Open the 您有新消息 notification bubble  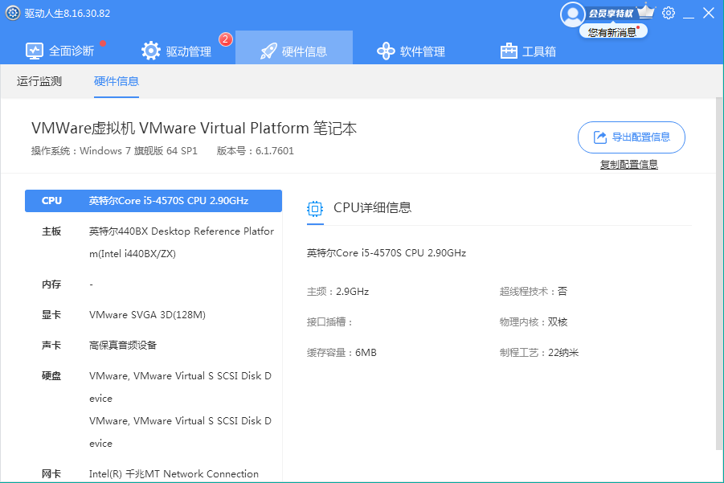tap(612, 32)
